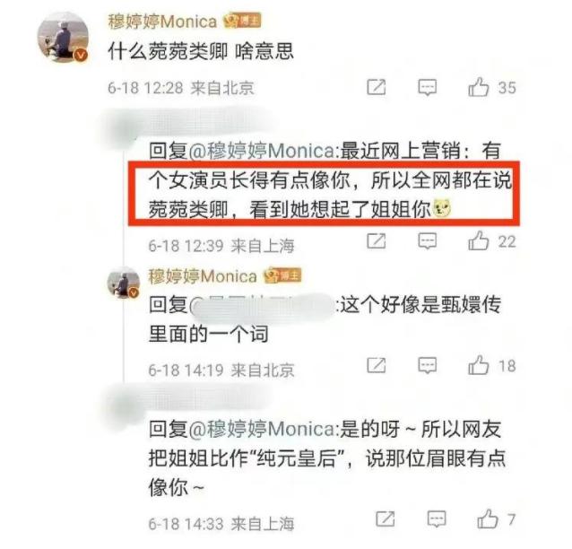Click blurred @username in 14:19 reply
Screen dimensions: 572x549
click(x=262, y=305)
